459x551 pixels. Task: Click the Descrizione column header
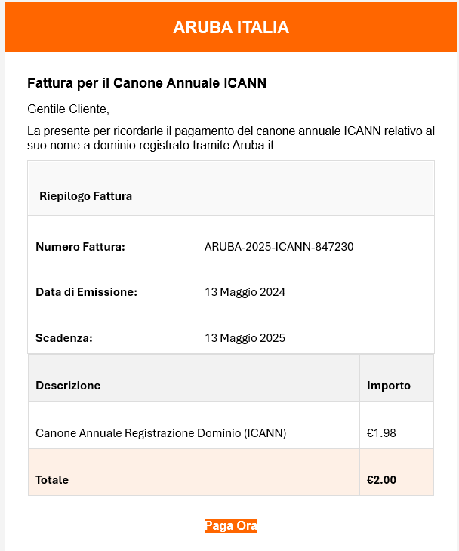coord(68,386)
